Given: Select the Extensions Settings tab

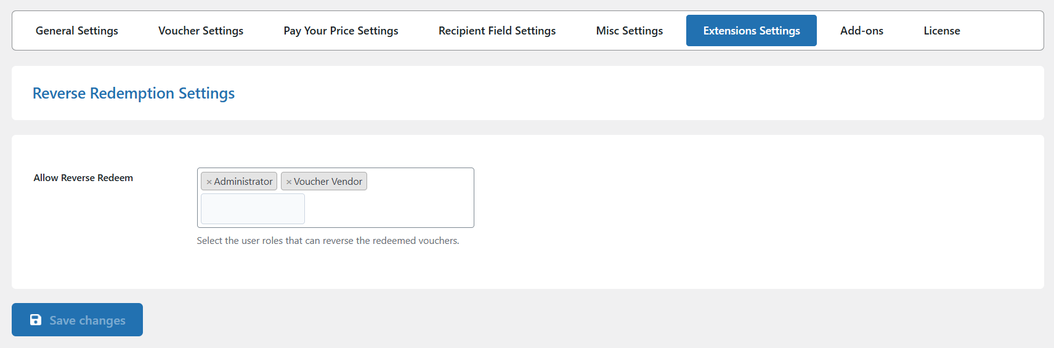Looking at the screenshot, I should coord(752,31).
